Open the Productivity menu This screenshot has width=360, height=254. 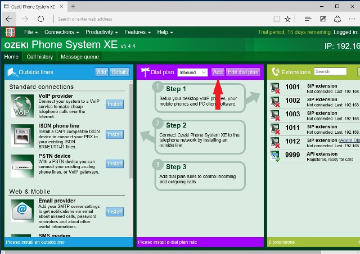point(102,32)
